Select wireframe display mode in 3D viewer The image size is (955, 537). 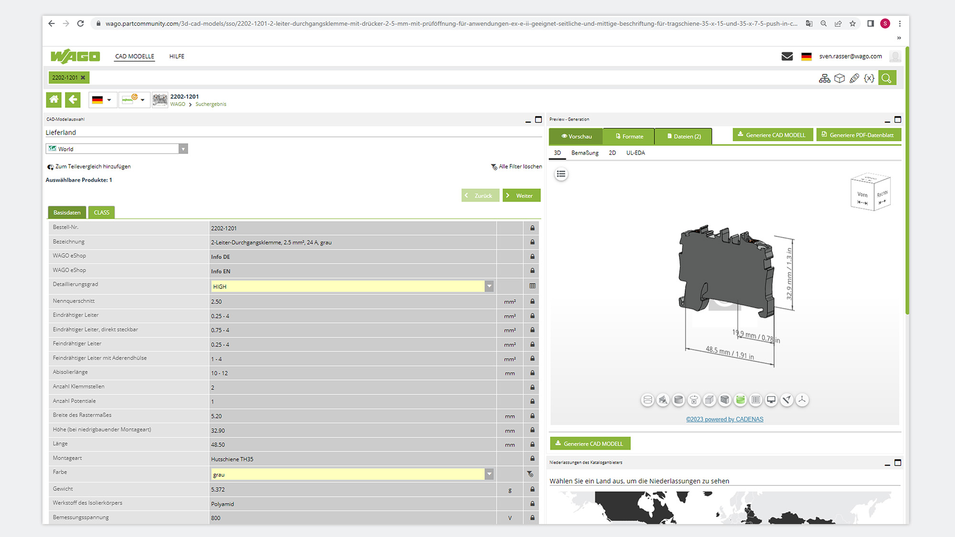[x=647, y=400]
